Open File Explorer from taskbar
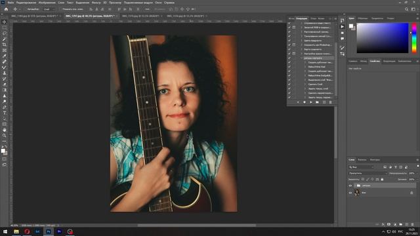Screen dimensions: 420x236 (x=16, y=231)
